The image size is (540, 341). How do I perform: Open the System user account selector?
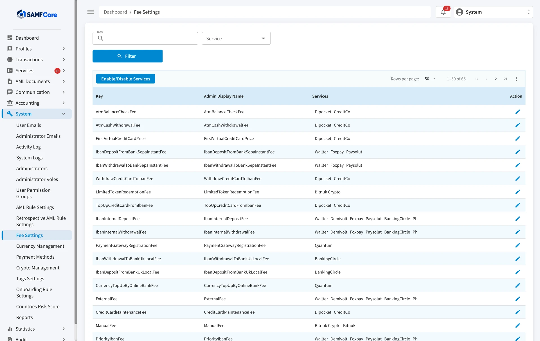point(493,12)
